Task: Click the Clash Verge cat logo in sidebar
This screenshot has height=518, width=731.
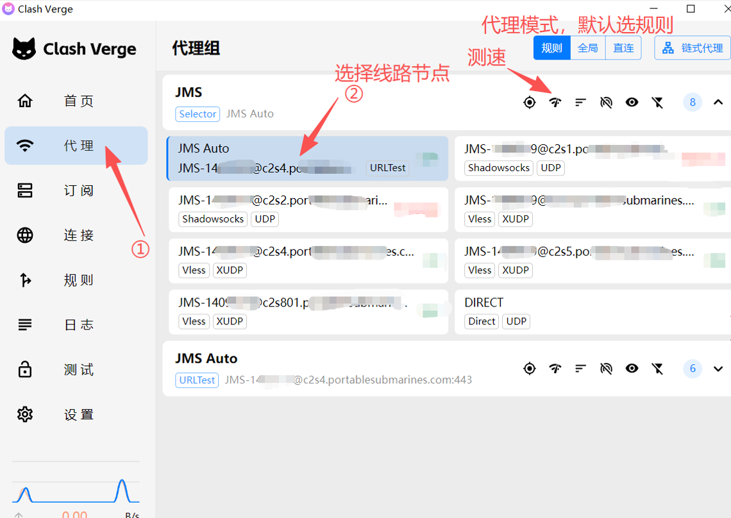Action: click(24, 49)
